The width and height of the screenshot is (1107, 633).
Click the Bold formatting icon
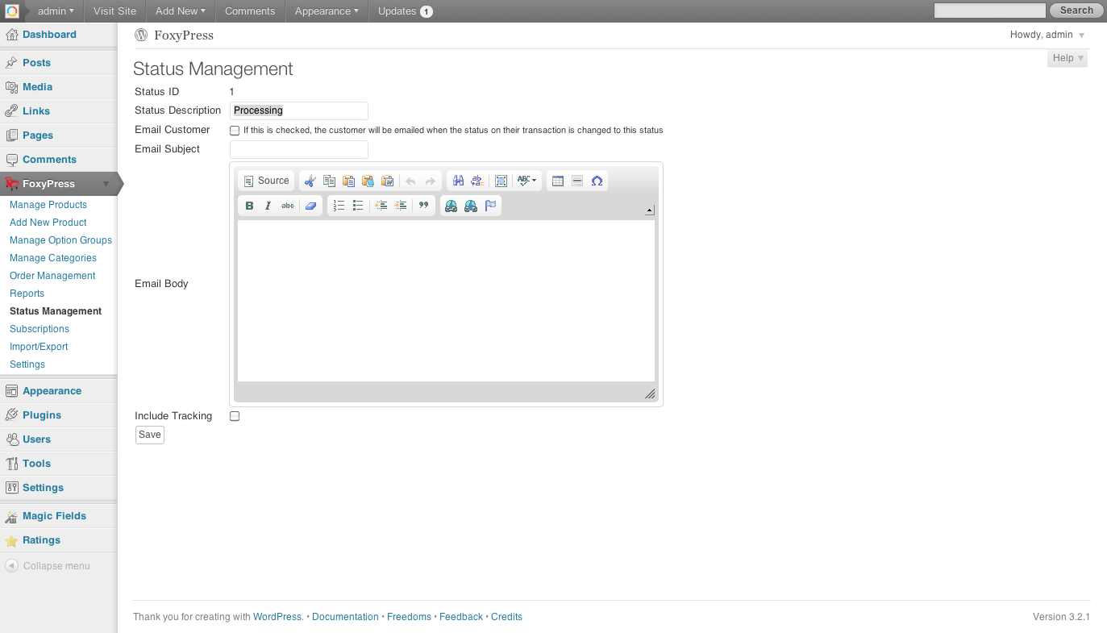pos(249,206)
